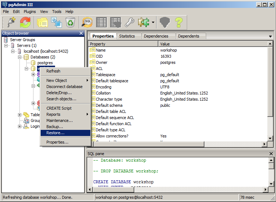Choose Backup... from context menu
The image size is (276, 202).
(65, 127)
